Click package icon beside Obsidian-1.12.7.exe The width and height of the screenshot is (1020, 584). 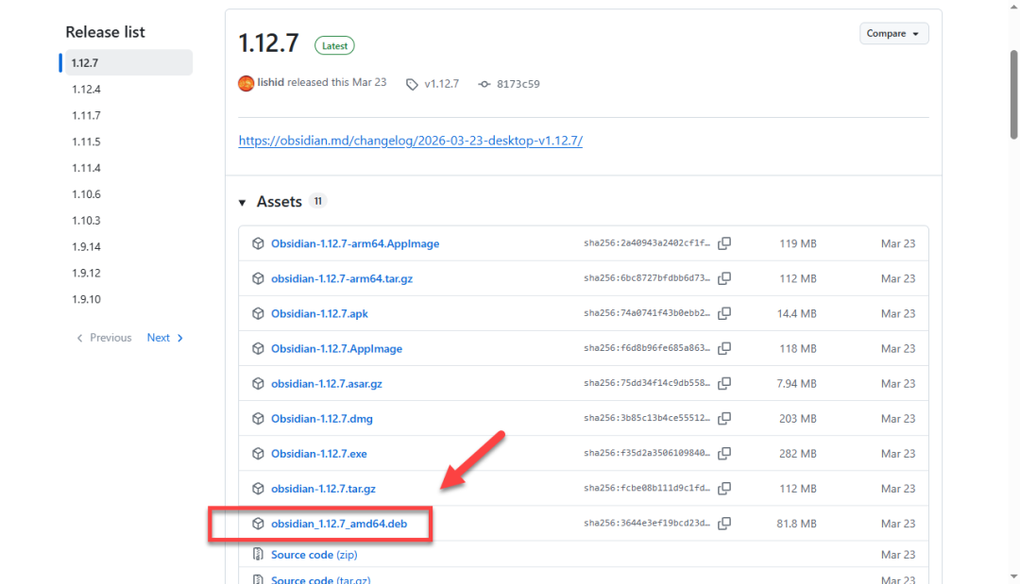click(258, 454)
